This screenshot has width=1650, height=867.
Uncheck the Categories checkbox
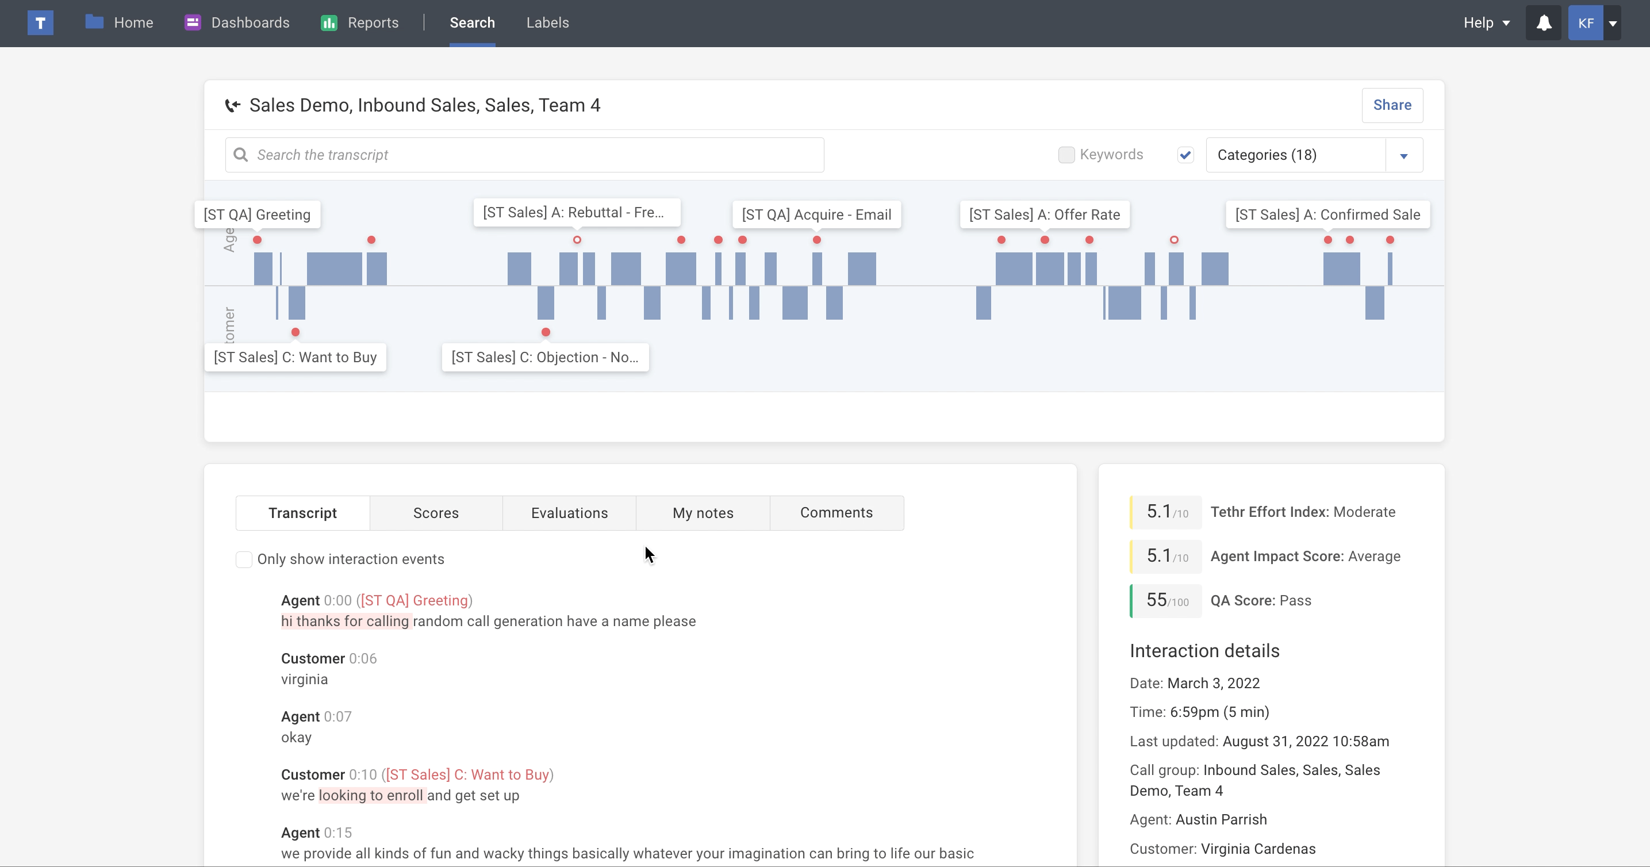(x=1185, y=155)
